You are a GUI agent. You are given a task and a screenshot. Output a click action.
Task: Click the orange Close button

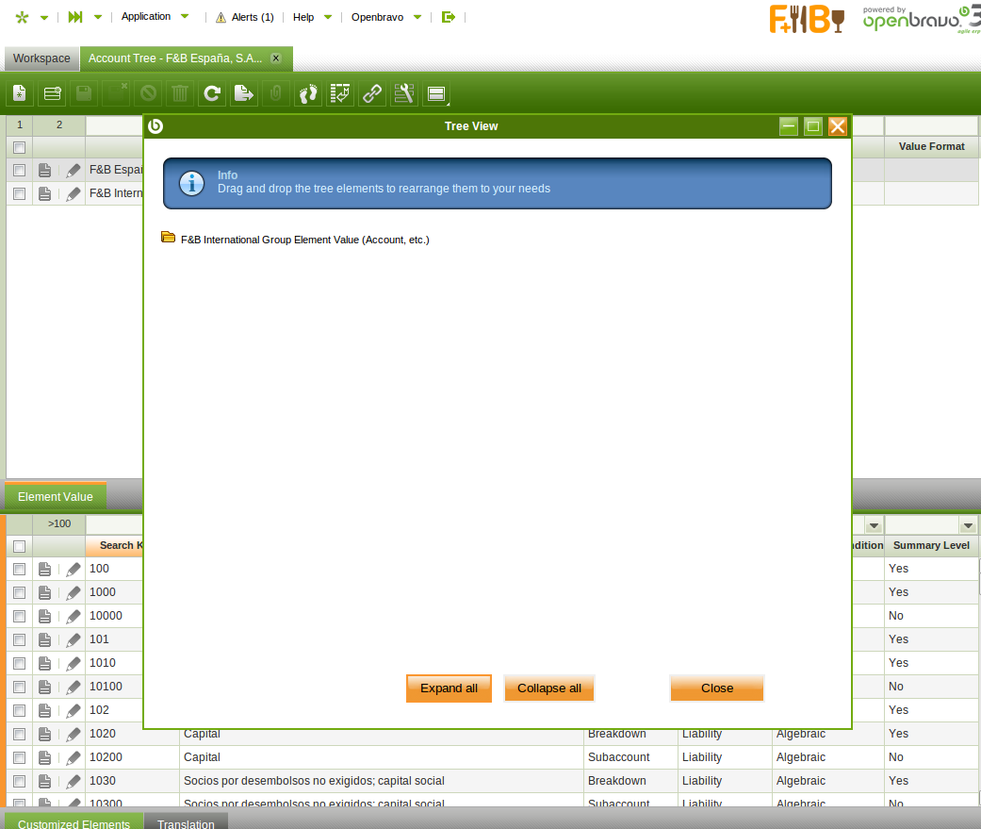pos(717,688)
